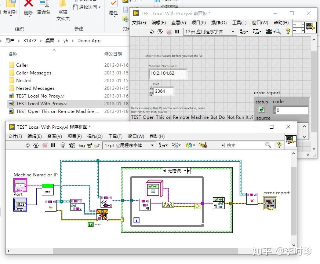Enable Highlight Execution light bulb
The image size is (320, 264).
63,145
